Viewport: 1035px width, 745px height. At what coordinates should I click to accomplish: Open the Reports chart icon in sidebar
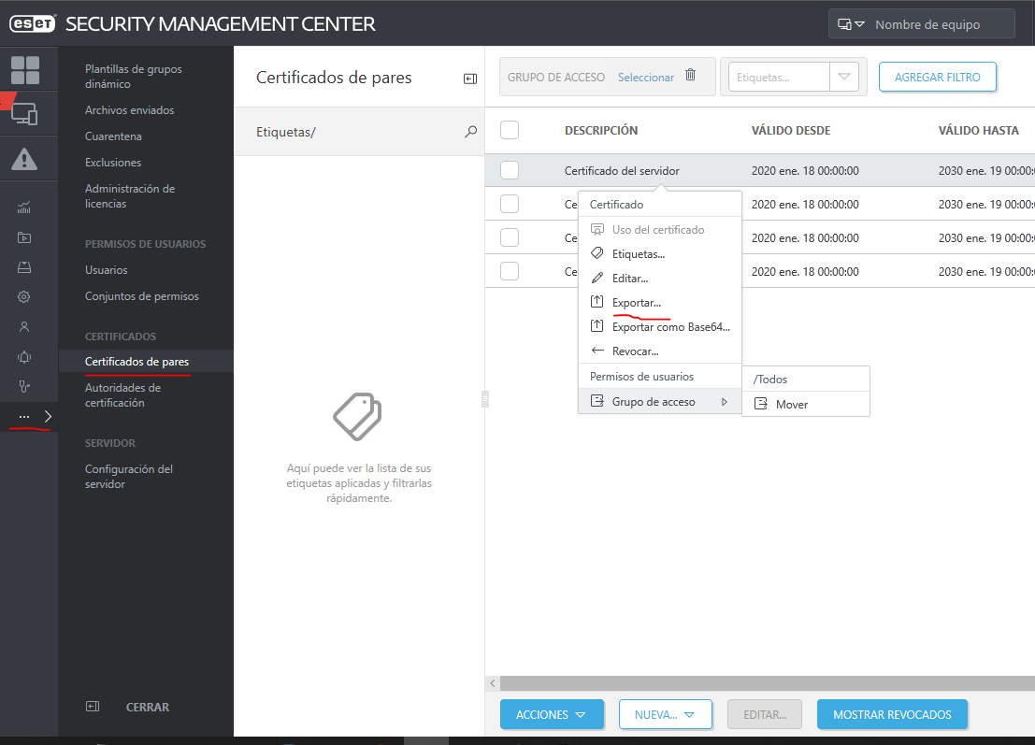24,208
